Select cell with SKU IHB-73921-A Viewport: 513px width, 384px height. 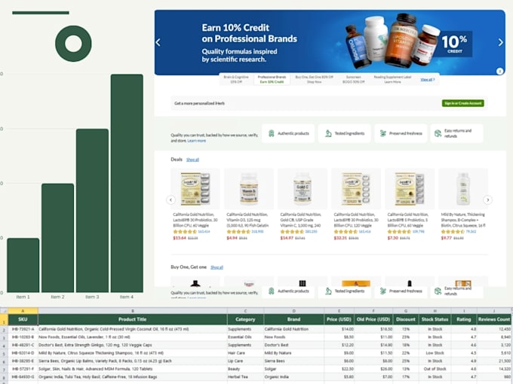(x=23, y=329)
